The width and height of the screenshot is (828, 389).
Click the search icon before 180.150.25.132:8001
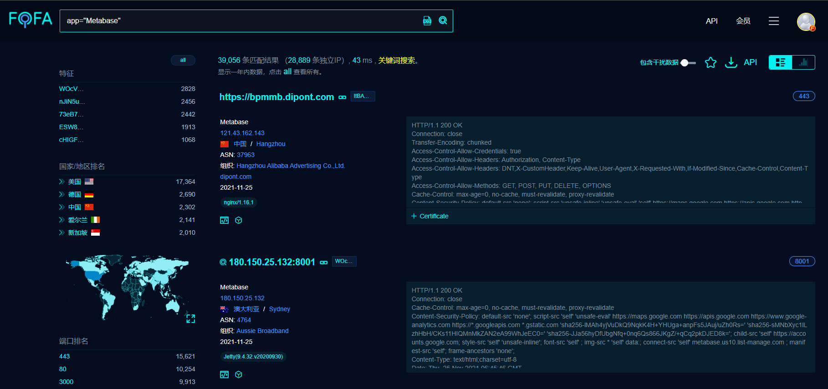tap(223, 262)
